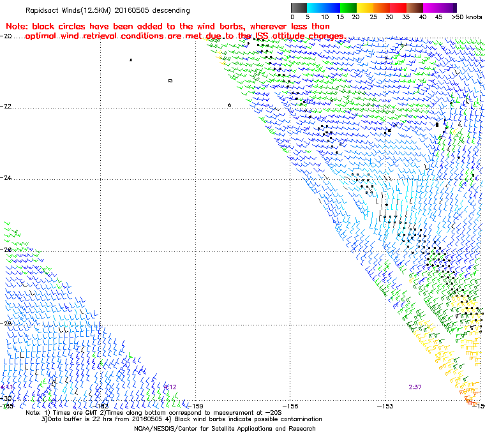Click the -26 latitude axis label

coord(6,249)
